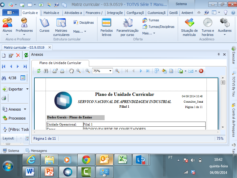237x178 pixels.
Task: Open Excel from the taskbar
Action: coord(123,160)
